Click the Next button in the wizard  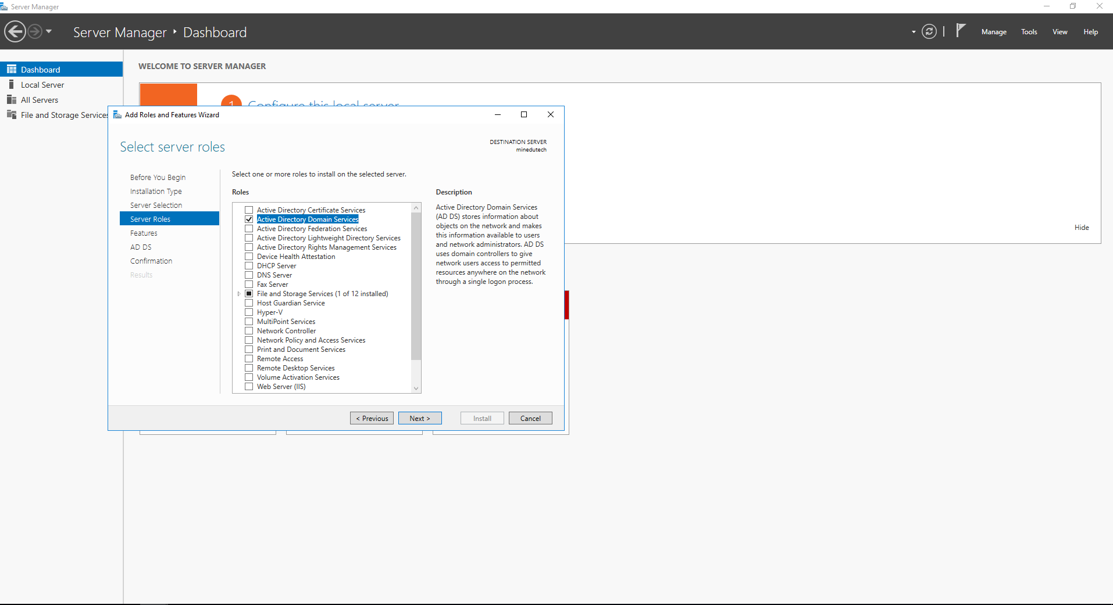tap(419, 418)
